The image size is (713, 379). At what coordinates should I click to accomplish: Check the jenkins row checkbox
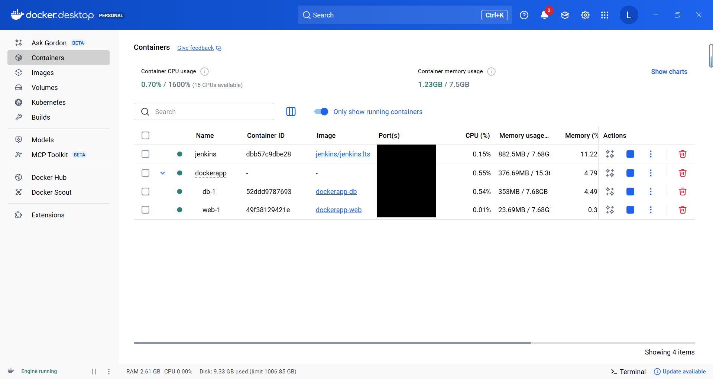145,154
